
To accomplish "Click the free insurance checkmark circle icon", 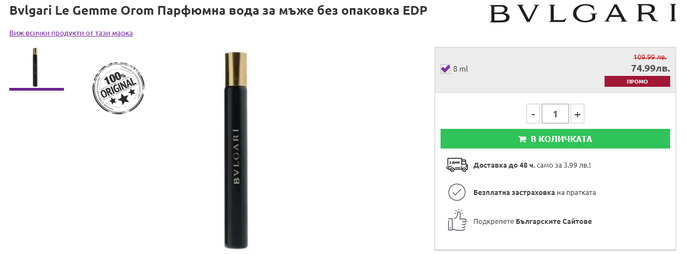I will tap(456, 193).
